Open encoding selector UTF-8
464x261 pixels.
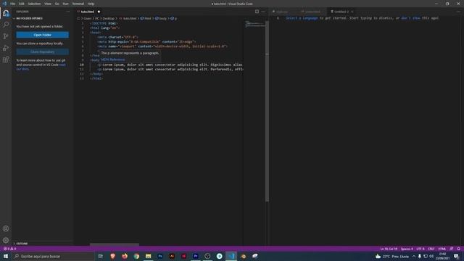tap(420, 249)
